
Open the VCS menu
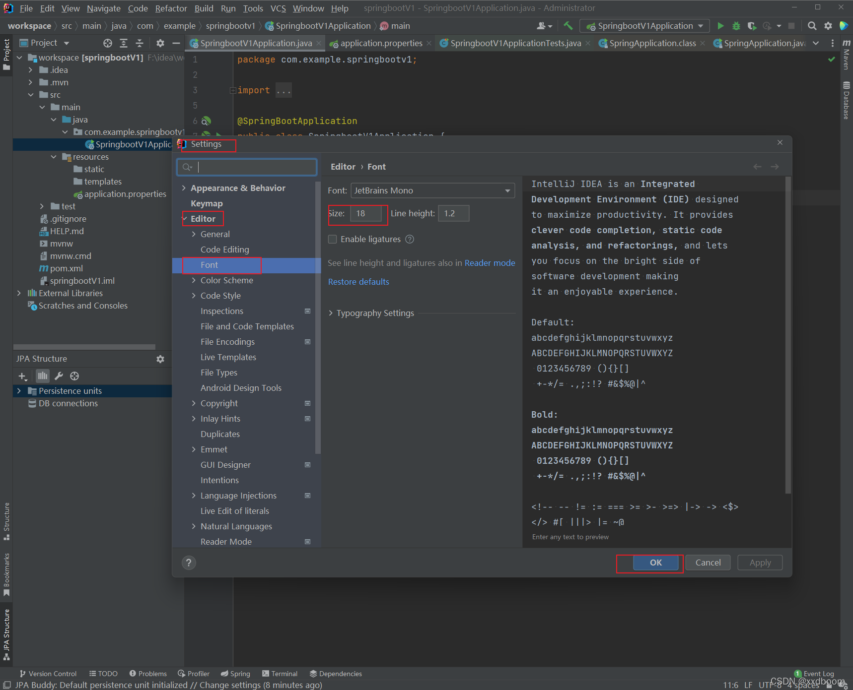point(278,8)
